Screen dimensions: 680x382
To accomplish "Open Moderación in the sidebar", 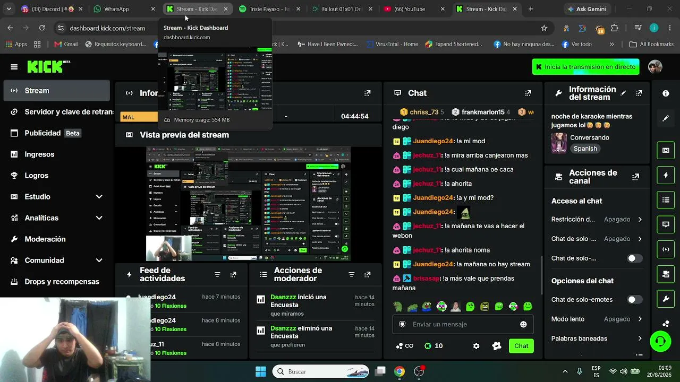I will click(56, 239).
